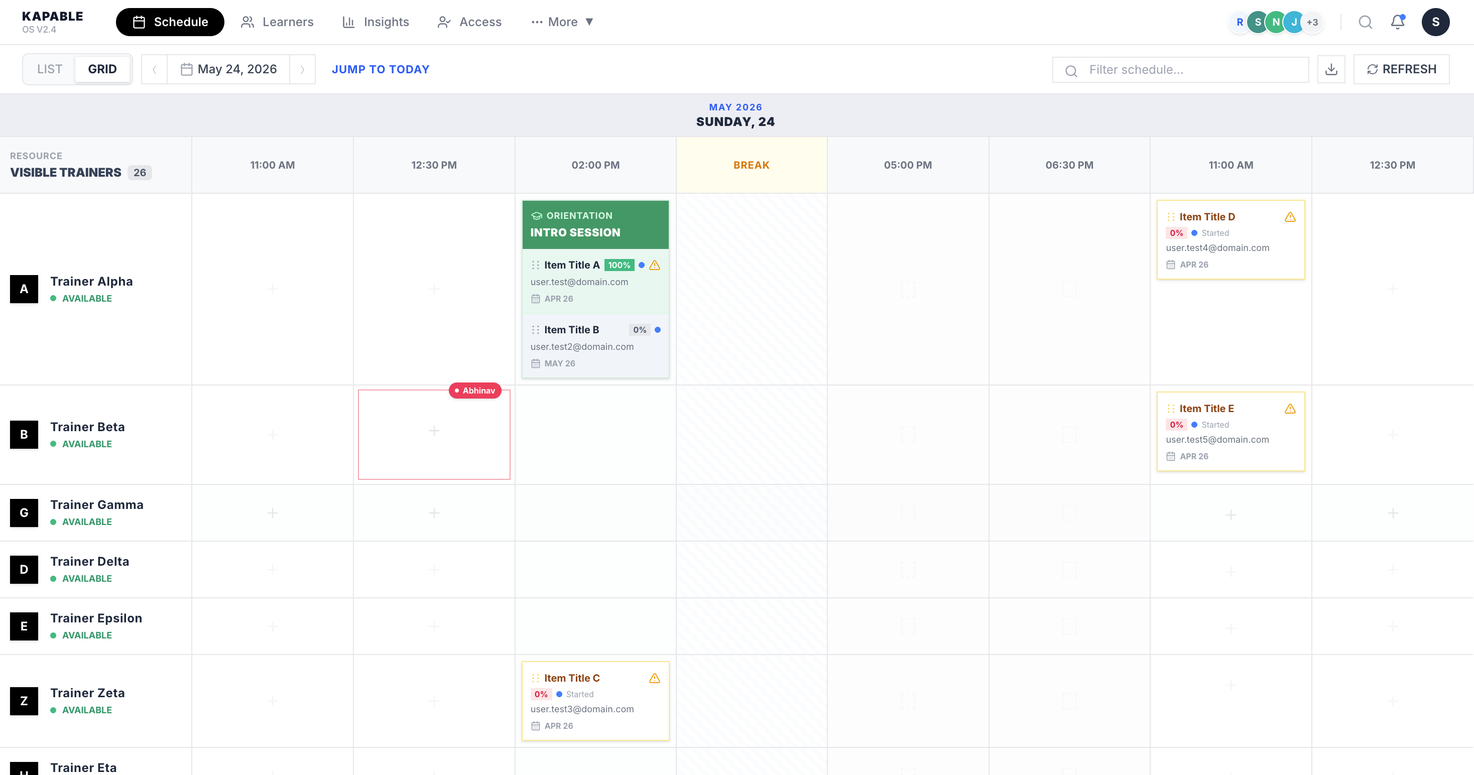Click calendar icon on Item Title C date

tap(535, 726)
